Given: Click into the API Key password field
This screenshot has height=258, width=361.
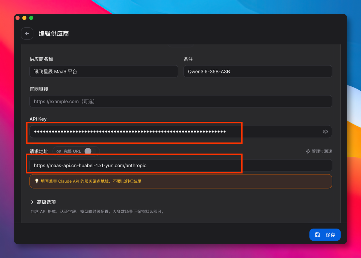Looking at the screenshot, I should point(181,132).
